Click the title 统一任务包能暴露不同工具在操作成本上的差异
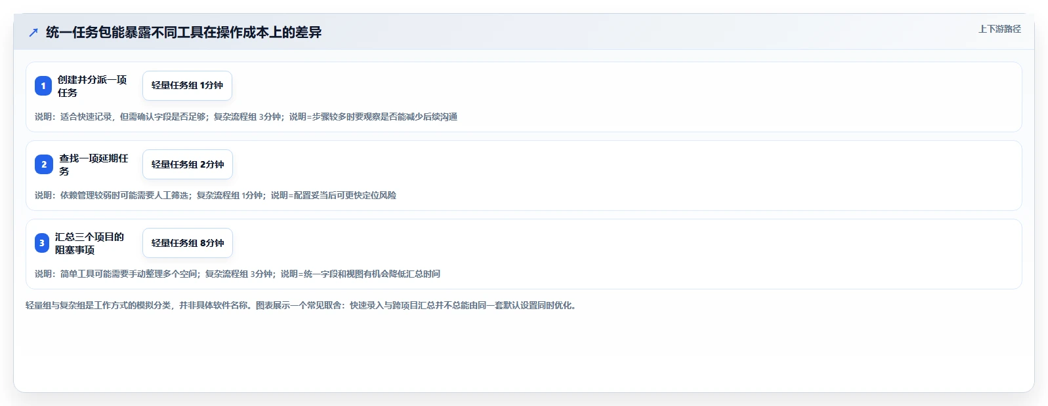 (x=184, y=32)
